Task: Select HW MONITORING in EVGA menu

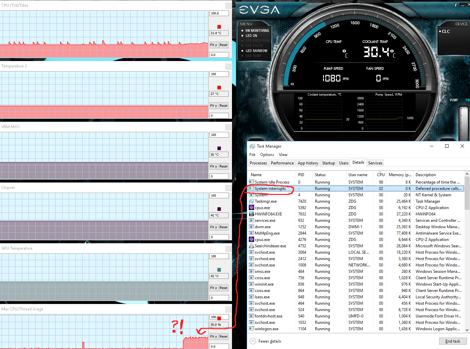Action: [257, 31]
